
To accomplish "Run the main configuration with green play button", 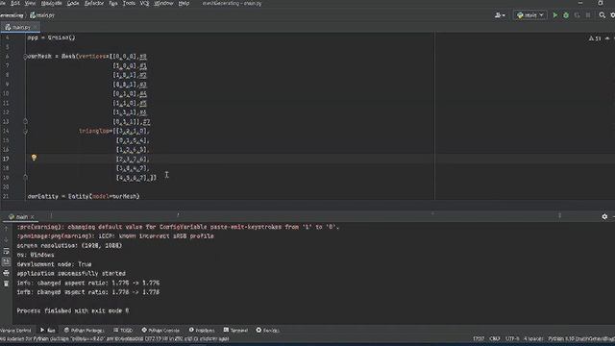I will click(555, 15).
